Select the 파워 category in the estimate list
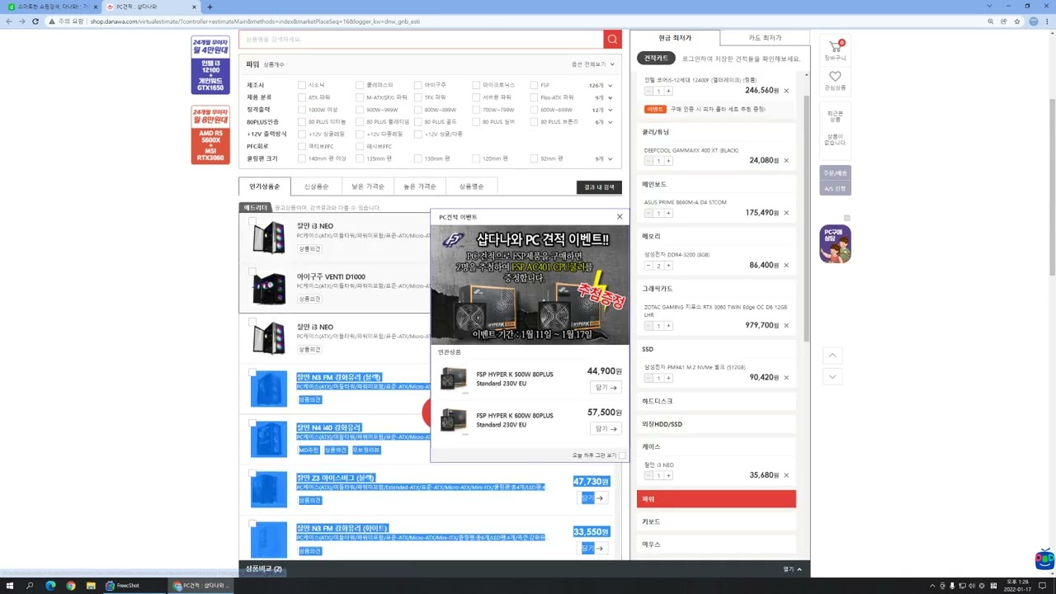This screenshot has height=594, width=1056. pos(716,499)
